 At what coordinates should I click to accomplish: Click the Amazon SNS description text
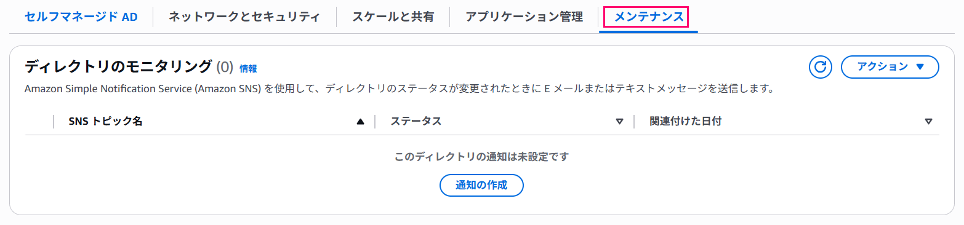pyautogui.click(x=398, y=89)
